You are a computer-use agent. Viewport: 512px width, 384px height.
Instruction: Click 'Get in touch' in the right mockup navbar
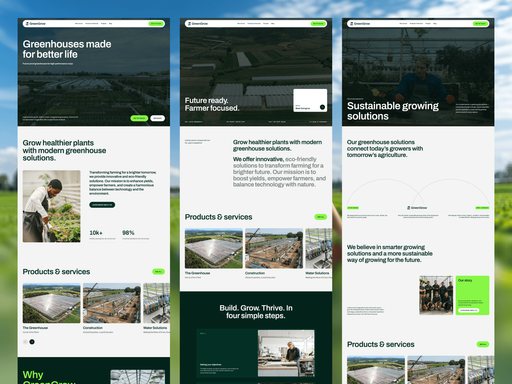point(480,24)
